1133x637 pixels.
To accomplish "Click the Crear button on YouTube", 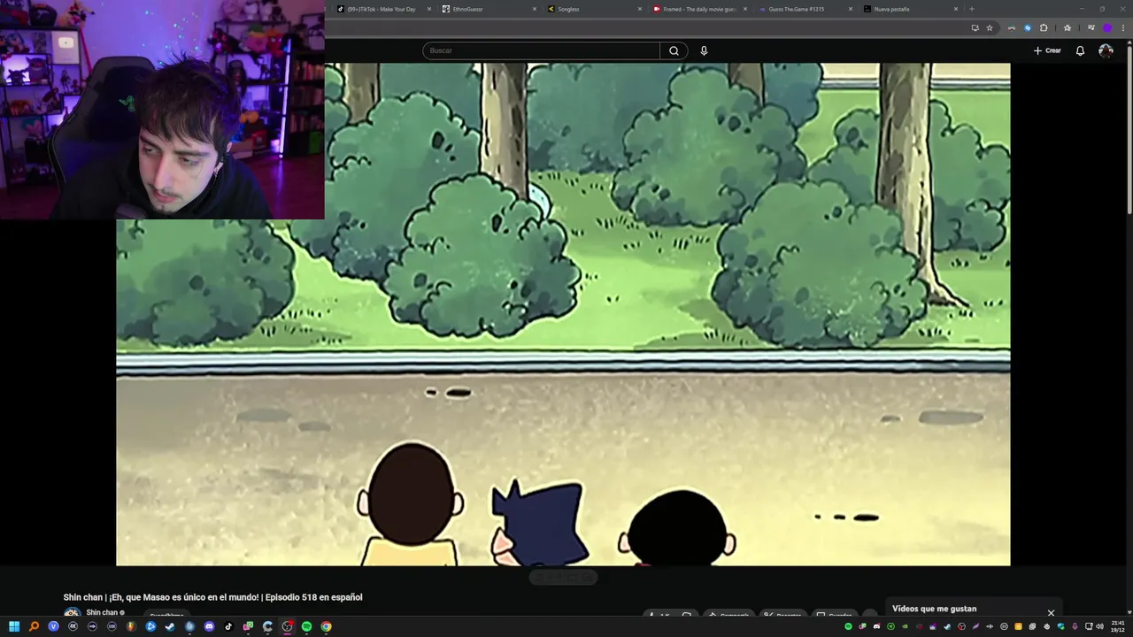I will coord(1047,50).
